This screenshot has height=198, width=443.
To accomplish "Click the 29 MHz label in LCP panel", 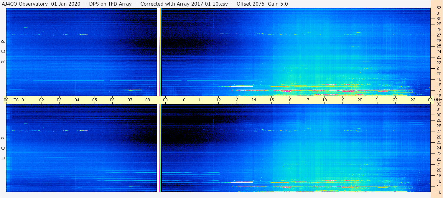I will coord(438,120).
